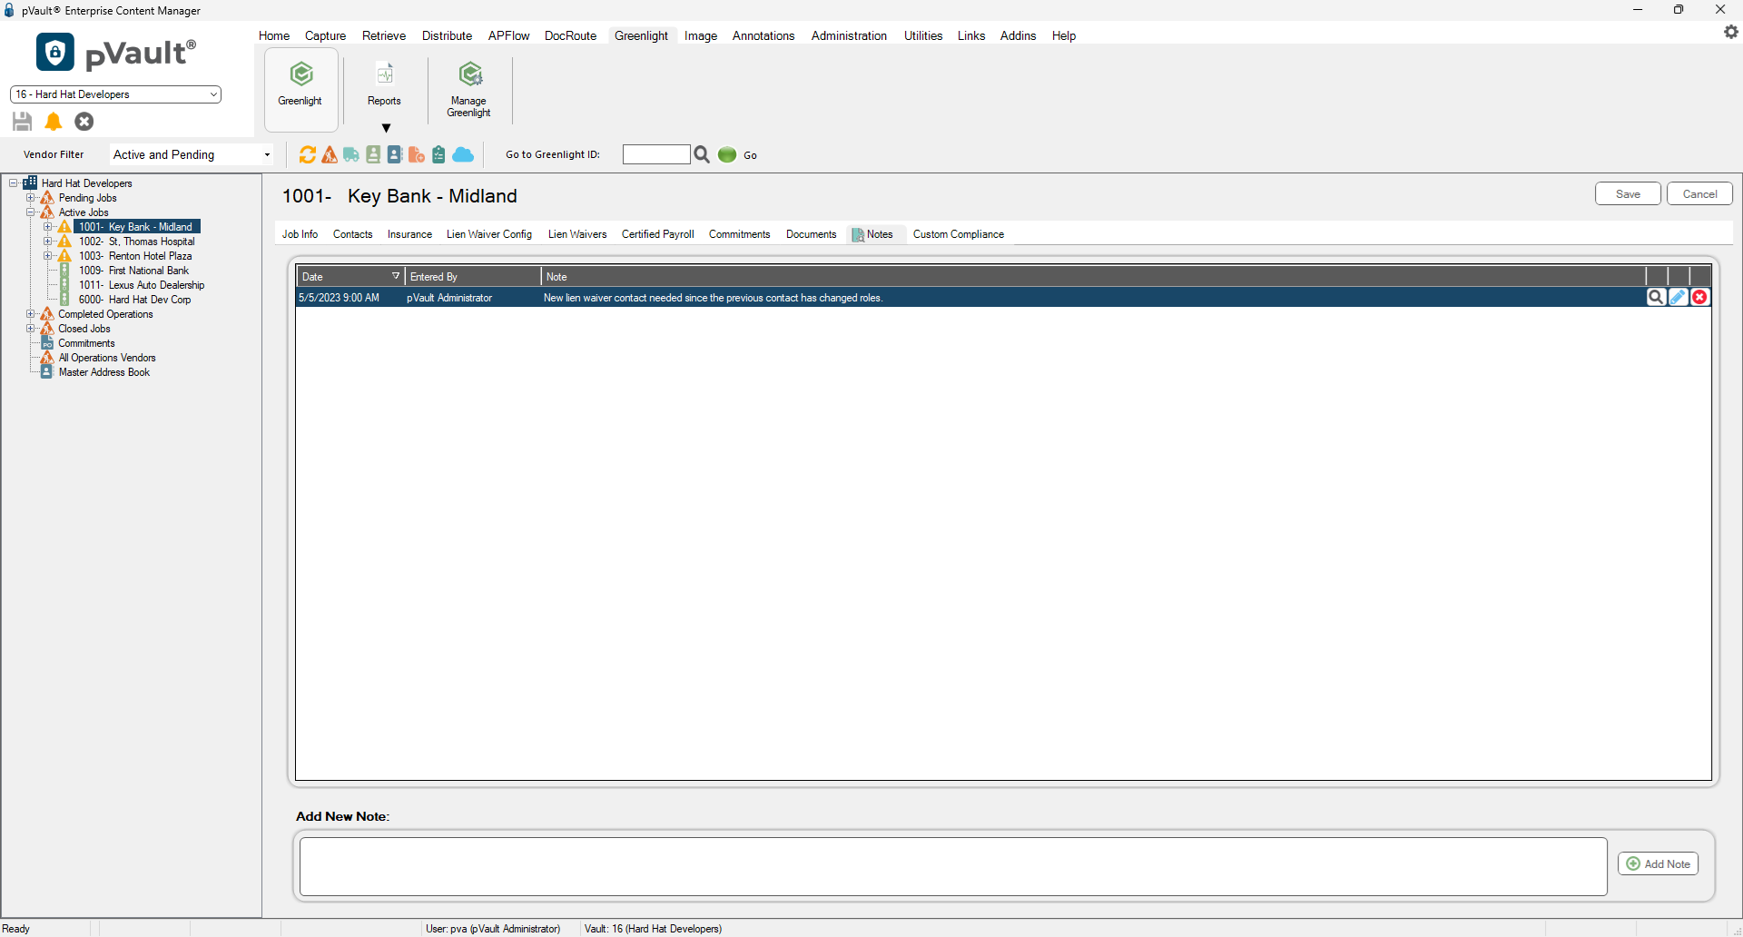The width and height of the screenshot is (1743, 937).
Task: Select the 1011- Lexus Auto Dealership job
Action: pyautogui.click(x=142, y=285)
